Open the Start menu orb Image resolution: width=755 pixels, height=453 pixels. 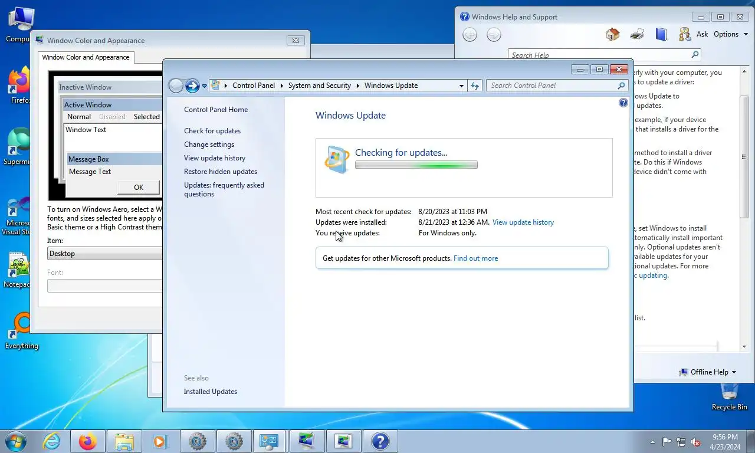tap(16, 441)
